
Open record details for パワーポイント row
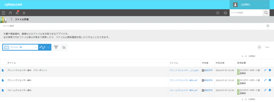click(x=3, y=70)
